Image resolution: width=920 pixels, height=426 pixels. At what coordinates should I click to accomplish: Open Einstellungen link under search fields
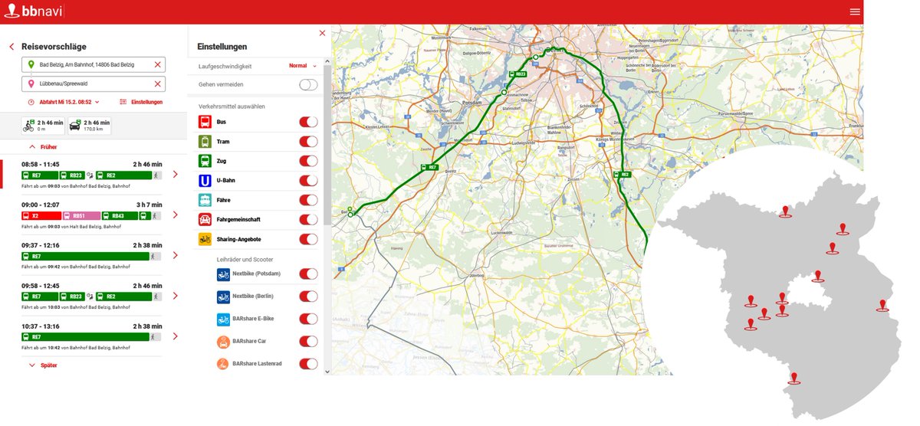141,102
